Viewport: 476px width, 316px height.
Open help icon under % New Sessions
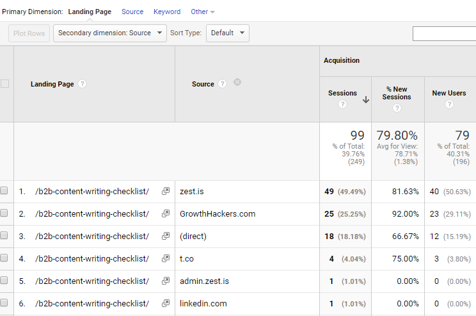click(397, 108)
